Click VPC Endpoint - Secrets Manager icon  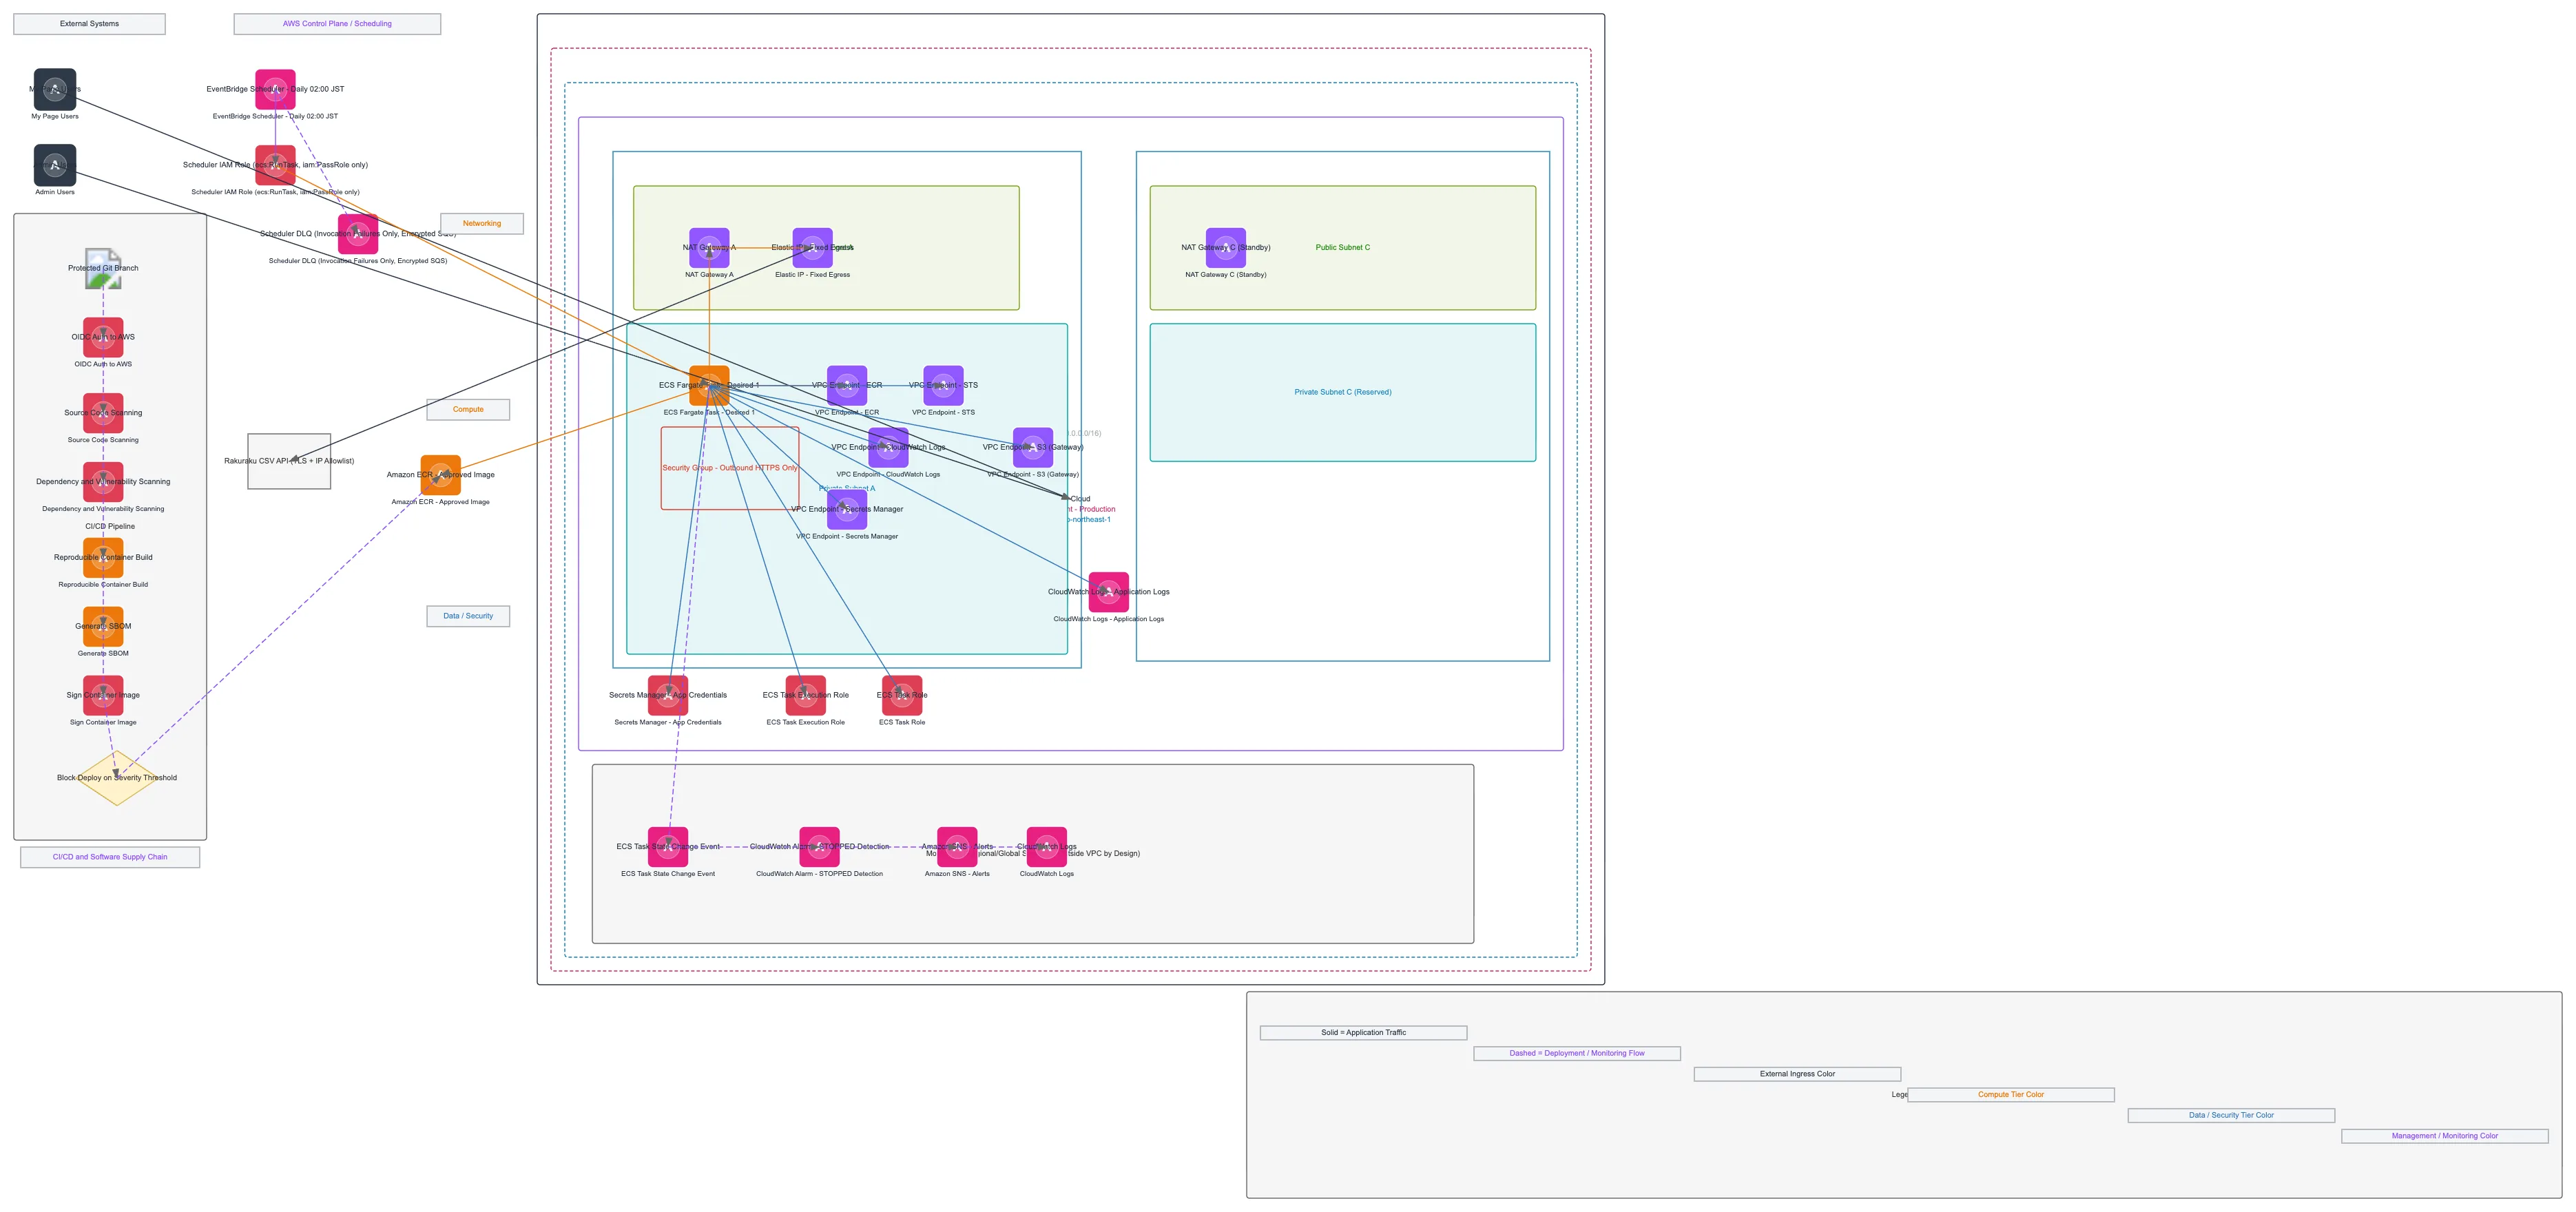(847, 509)
